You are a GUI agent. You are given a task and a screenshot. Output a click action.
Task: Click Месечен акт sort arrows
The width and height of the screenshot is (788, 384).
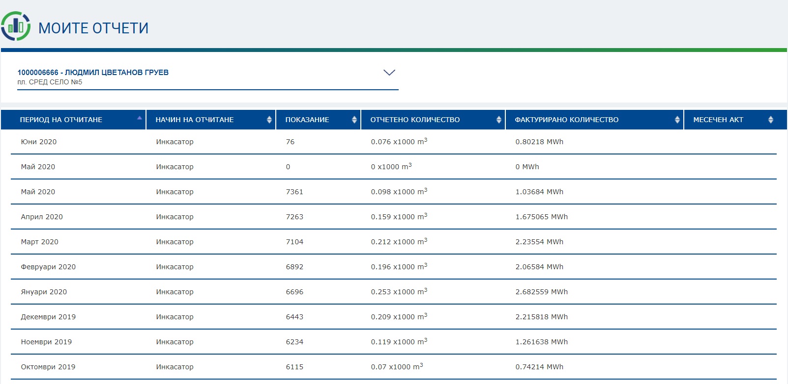pyautogui.click(x=770, y=120)
